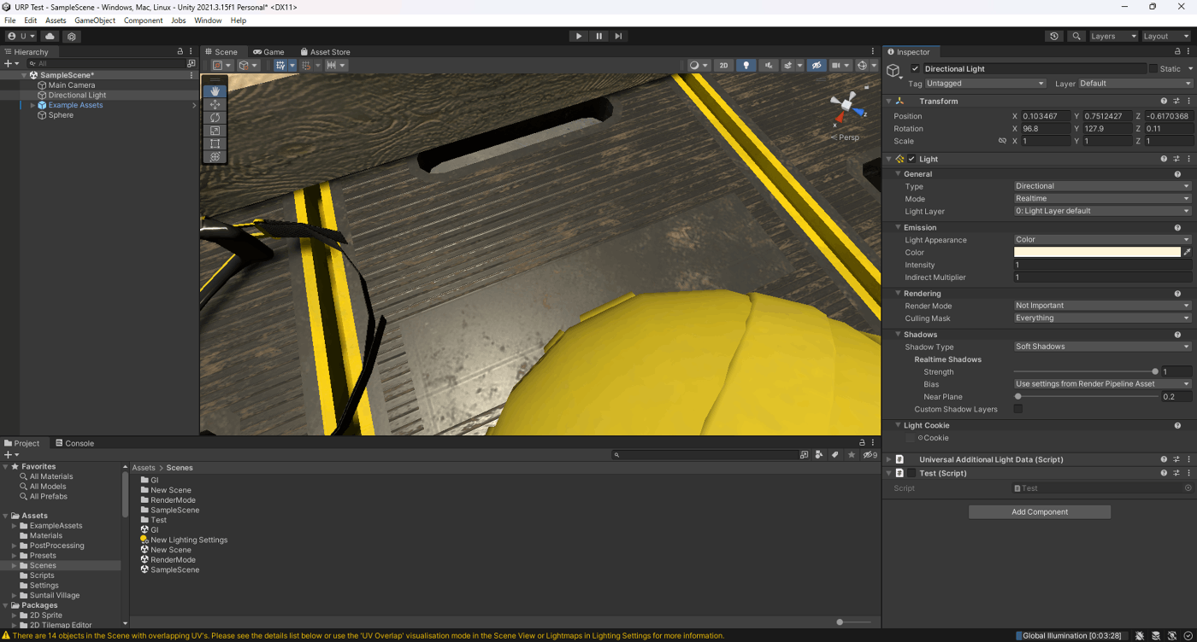The image size is (1197, 642).
Task: Expand Example Assets in Hierarchy
Action: pyautogui.click(x=32, y=105)
